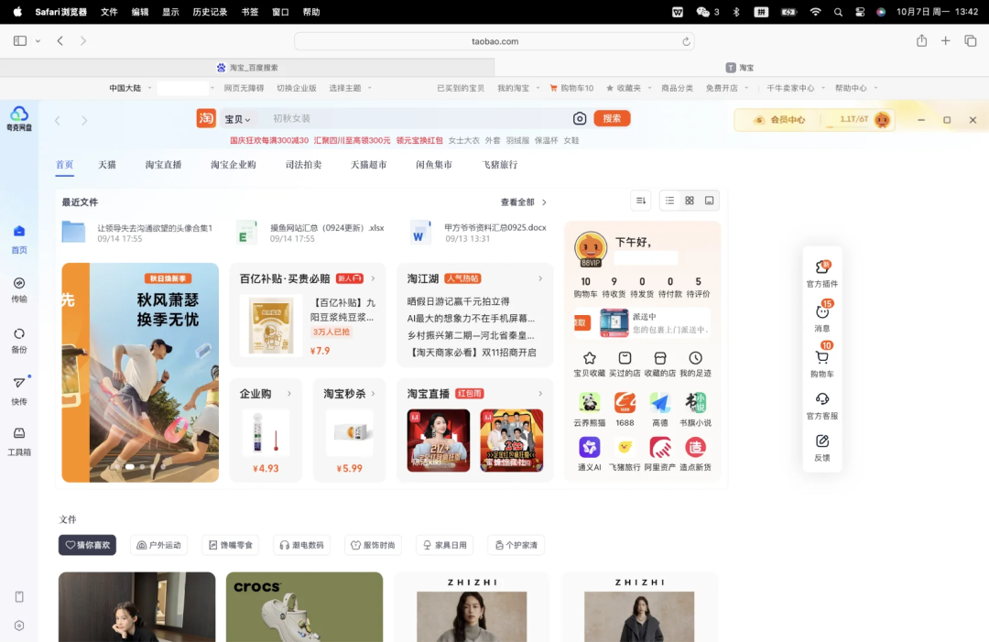The width and height of the screenshot is (989, 642).
Task: Open the 传输 section in left sidebar
Action: coord(19,289)
